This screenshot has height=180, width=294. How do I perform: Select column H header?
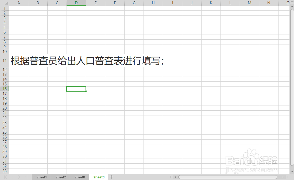(153, 3)
